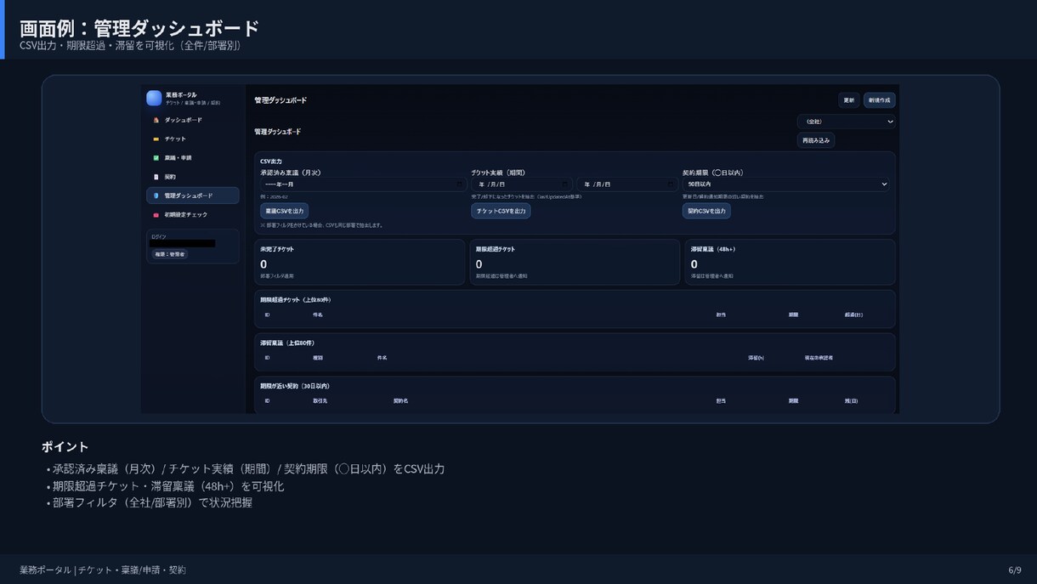Image resolution: width=1037 pixels, height=584 pixels.
Task: Open calendar picker of first チケット実績 date
Action: (x=565, y=184)
